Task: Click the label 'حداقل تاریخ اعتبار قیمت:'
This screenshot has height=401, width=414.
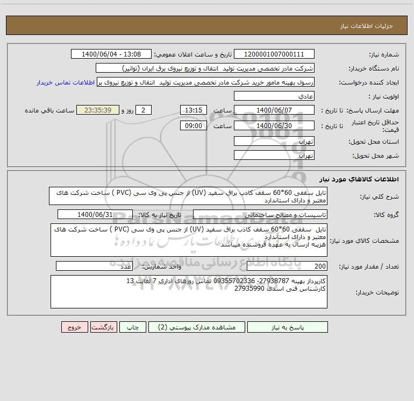Action: 375,126
